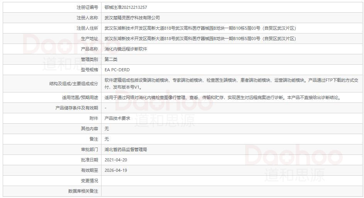364x198 pixels.
Task: Select approving authority 湖北省药品监督管理局
Action: click(125, 149)
